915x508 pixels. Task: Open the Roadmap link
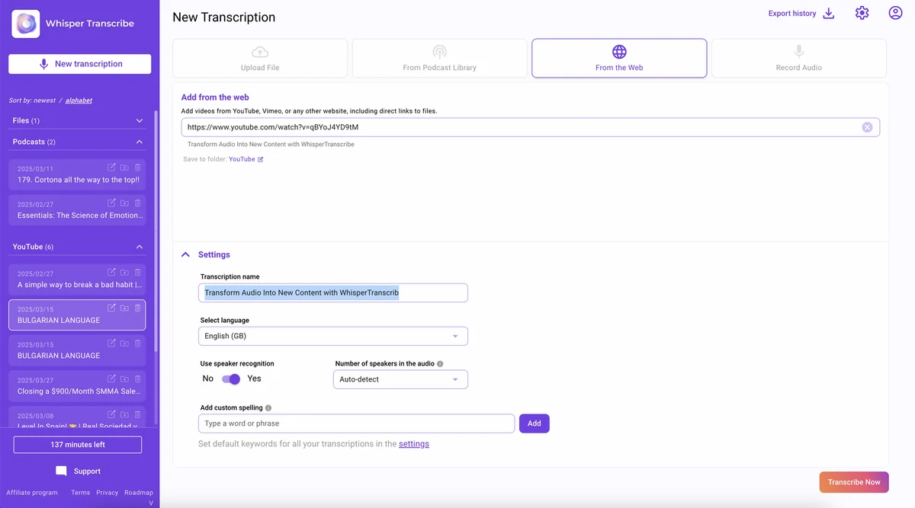click(x=139, y=493)
